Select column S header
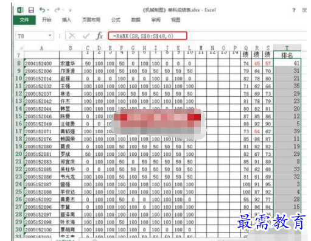This screenshot has height=241, width=311. point(268,48)
